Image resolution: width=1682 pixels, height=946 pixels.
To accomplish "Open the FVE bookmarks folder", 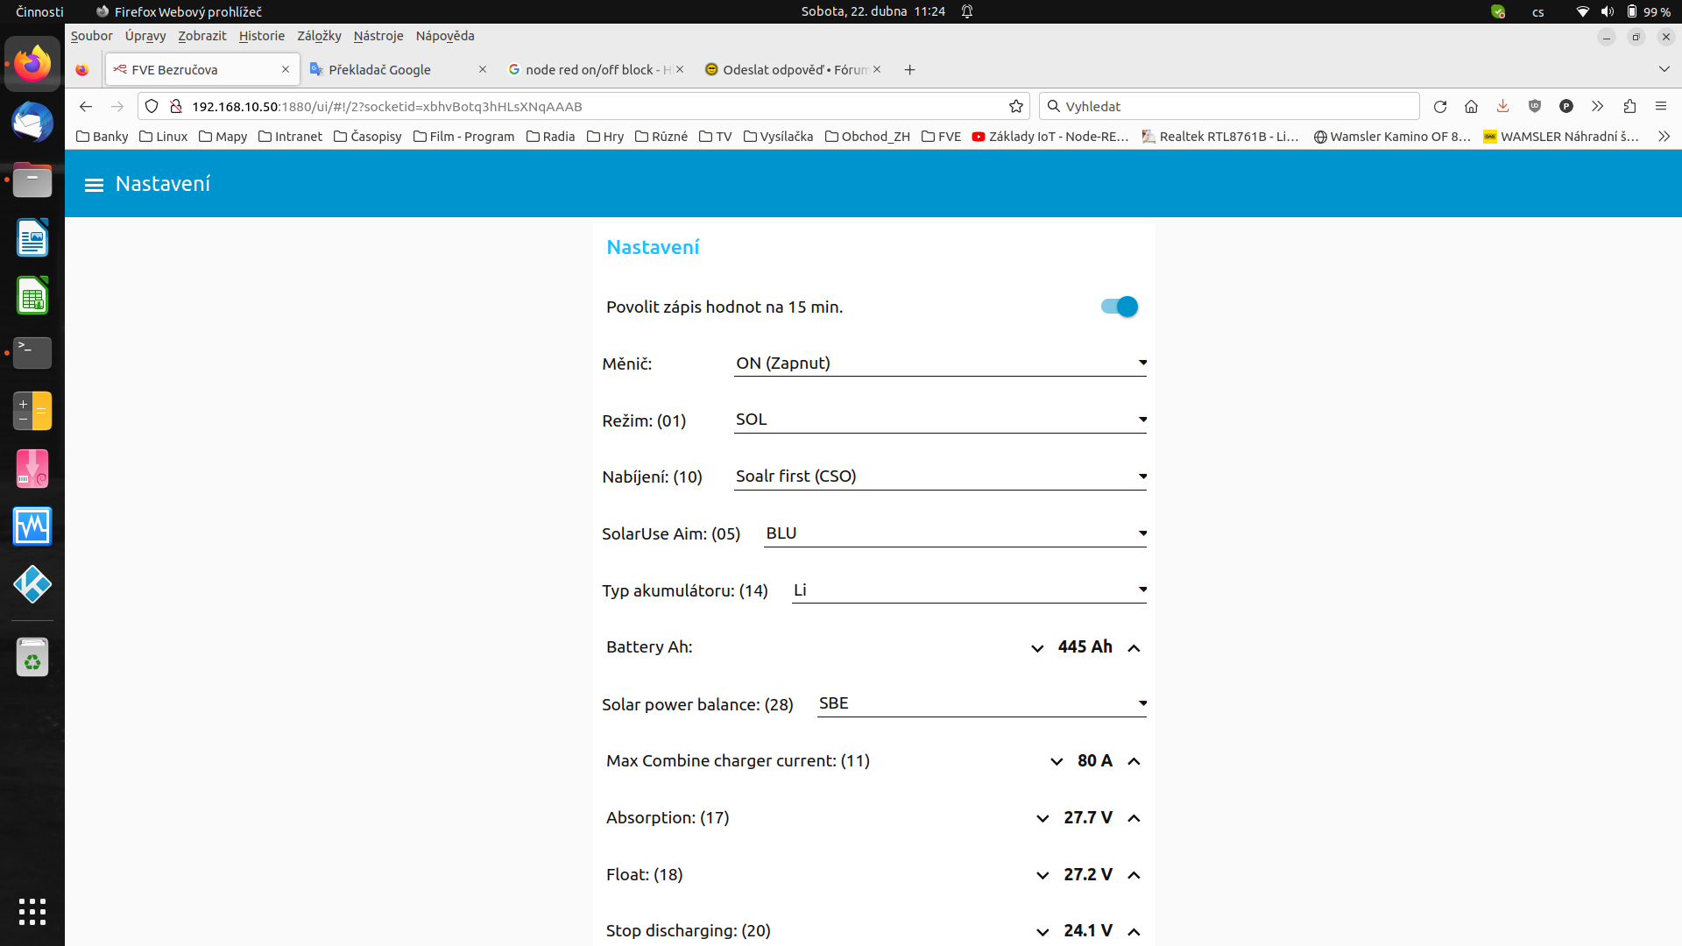I will pos(941,137).
